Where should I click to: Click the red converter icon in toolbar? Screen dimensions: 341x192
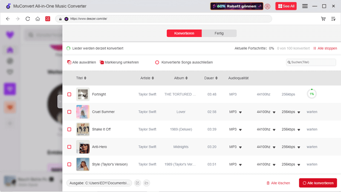[x=48, y=19]
